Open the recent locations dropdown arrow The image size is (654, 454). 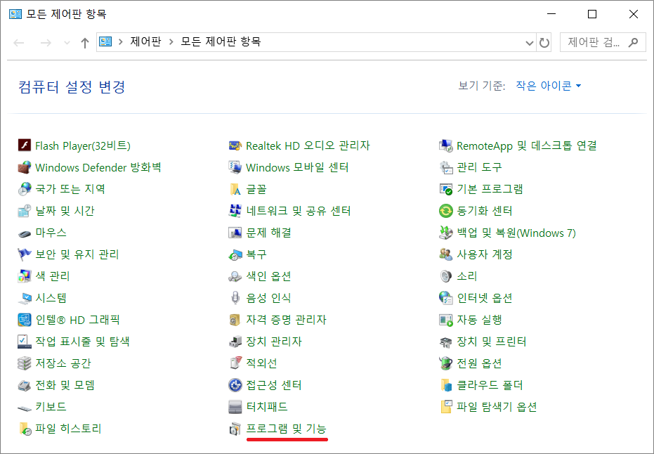click(x=67, y=43)
